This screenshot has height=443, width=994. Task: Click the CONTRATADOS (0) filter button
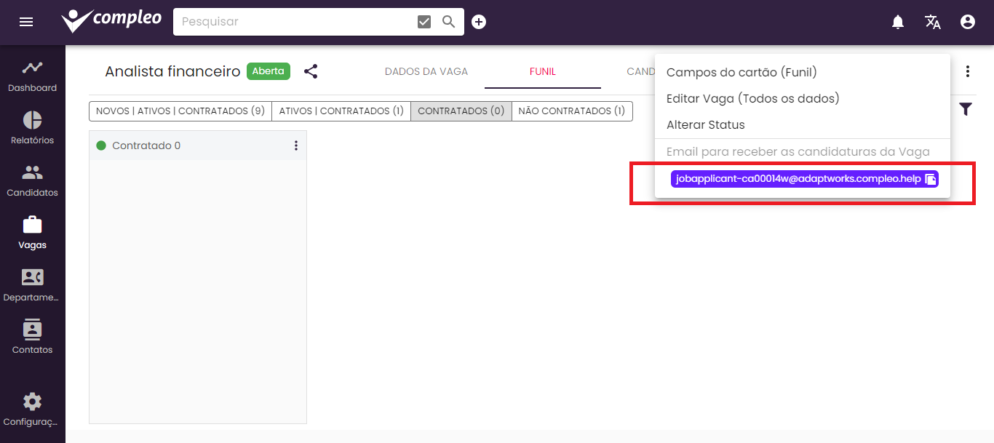click(x=461, y=111)
